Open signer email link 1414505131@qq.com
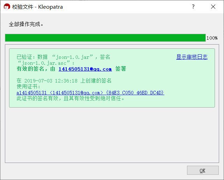This screenshot has height=180, width=224. (x=85, y=69)
